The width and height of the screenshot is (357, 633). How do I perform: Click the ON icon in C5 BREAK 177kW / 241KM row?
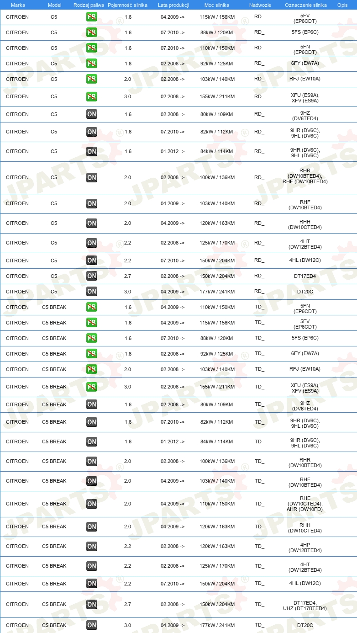point(92,625)
